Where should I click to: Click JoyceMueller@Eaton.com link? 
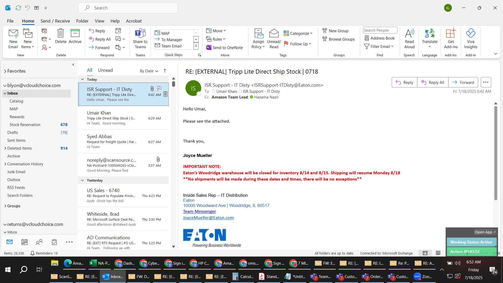click(x=208, y=218)
